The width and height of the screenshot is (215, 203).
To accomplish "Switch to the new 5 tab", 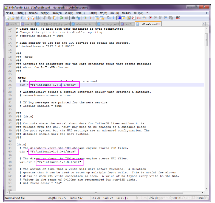I will point(128,24).
